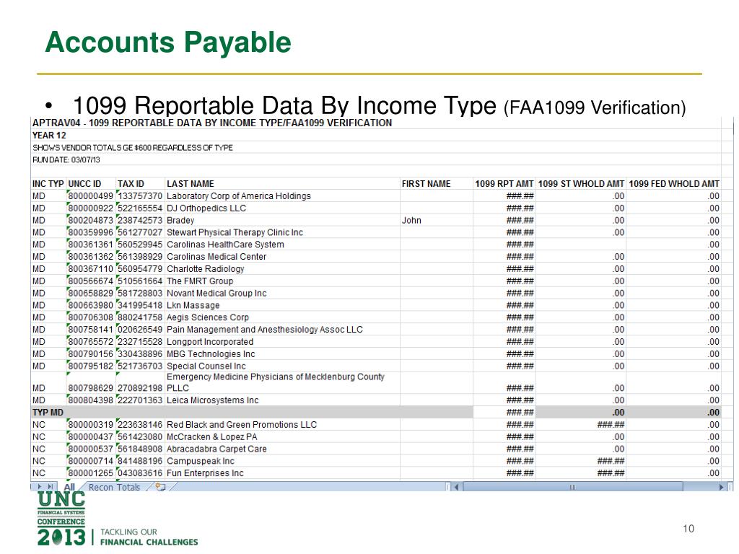Viewport: 739px width, 554px height.
Task: Select UNCC ID cell 800798629
Action: pos(91,382)
